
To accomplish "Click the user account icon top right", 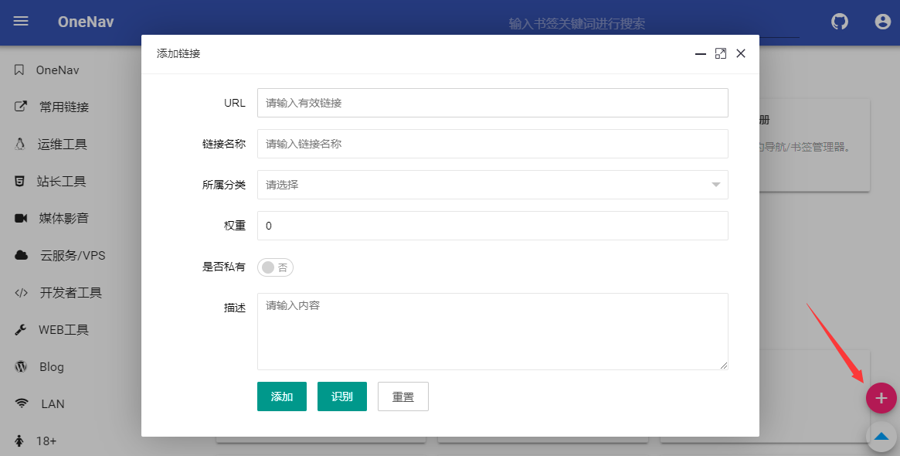I will [x=882, y=22].
